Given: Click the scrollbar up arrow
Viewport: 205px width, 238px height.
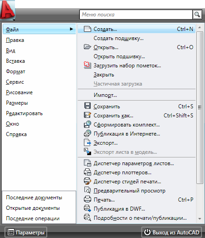Looking at the screenshot, I should [200, 27].
